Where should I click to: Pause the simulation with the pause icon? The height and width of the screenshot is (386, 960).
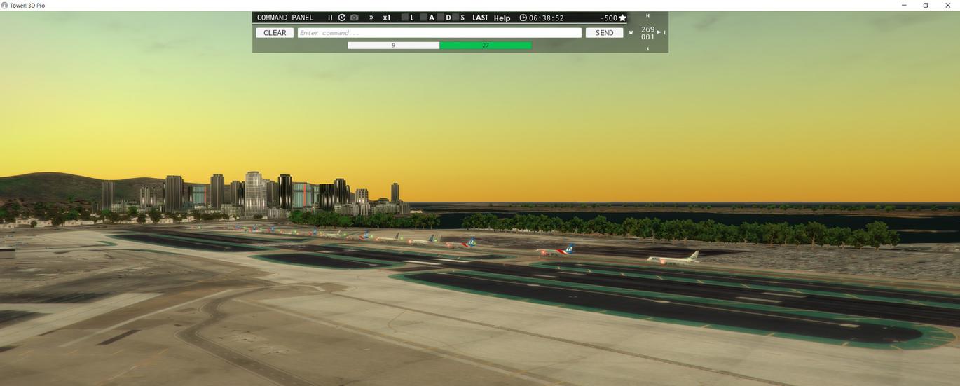[330, 18]
